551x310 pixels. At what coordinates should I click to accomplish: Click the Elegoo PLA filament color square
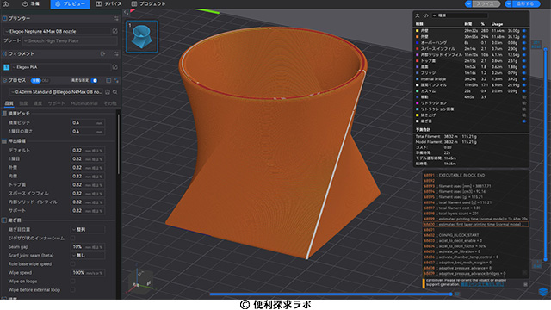pyautogui.click(x=6, y=67)
